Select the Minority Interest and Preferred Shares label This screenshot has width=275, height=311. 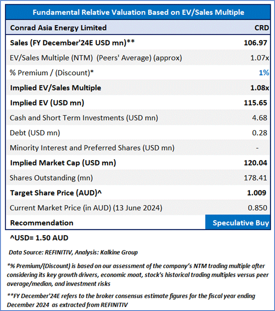[x=92, y=148]
